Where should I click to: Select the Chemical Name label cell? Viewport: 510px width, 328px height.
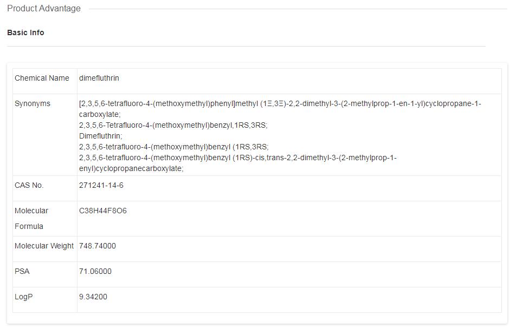42,78
